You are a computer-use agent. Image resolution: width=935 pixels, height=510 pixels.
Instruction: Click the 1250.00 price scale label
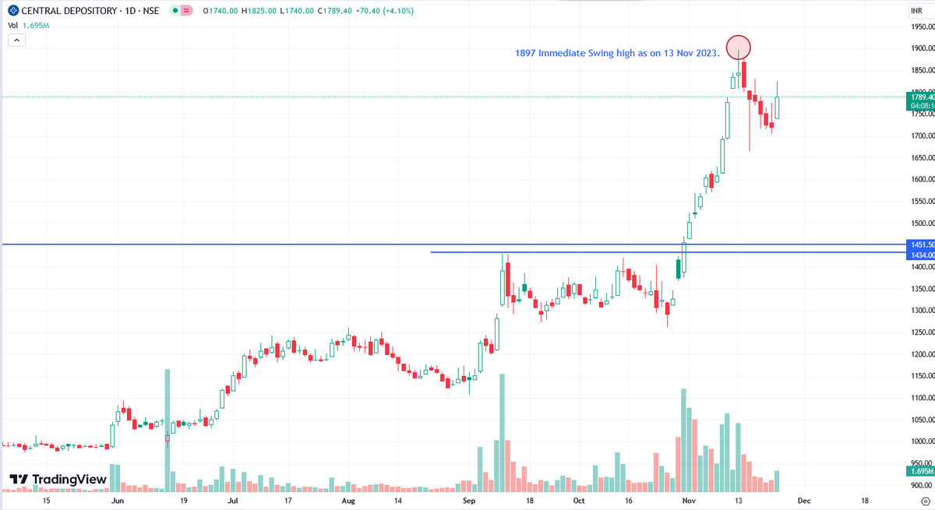click(922, 332)
